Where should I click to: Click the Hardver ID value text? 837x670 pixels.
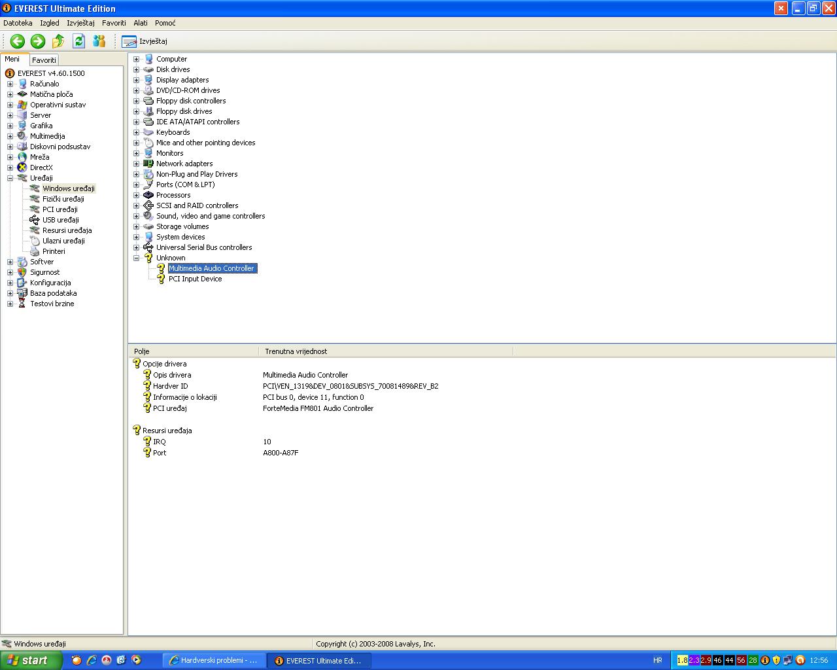tap(350, 386)
